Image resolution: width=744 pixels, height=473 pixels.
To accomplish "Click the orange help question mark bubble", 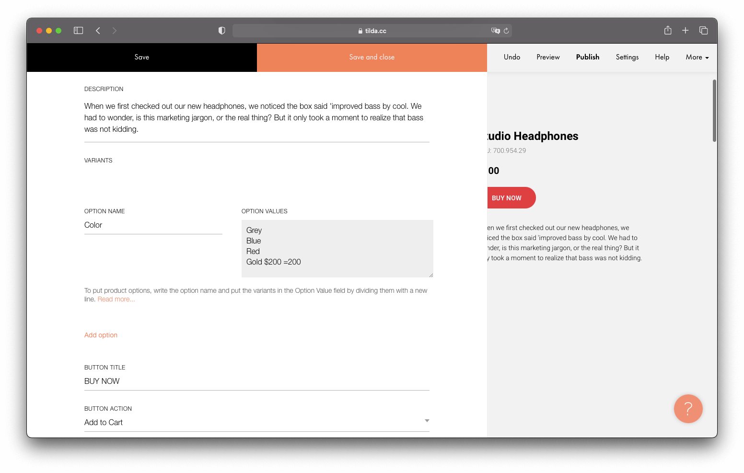I will pyautogui.click(x=688, y=409).
